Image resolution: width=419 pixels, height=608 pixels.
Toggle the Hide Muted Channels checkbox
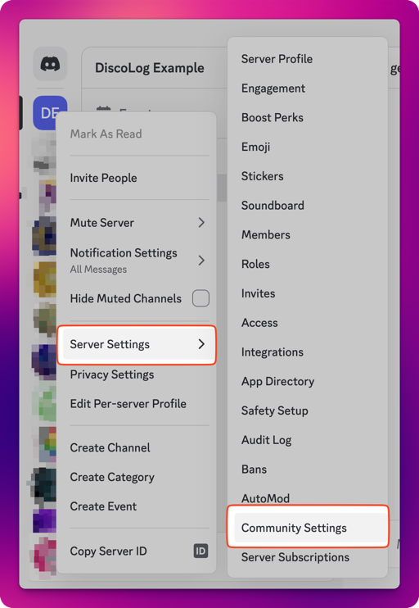pos(200,298)
